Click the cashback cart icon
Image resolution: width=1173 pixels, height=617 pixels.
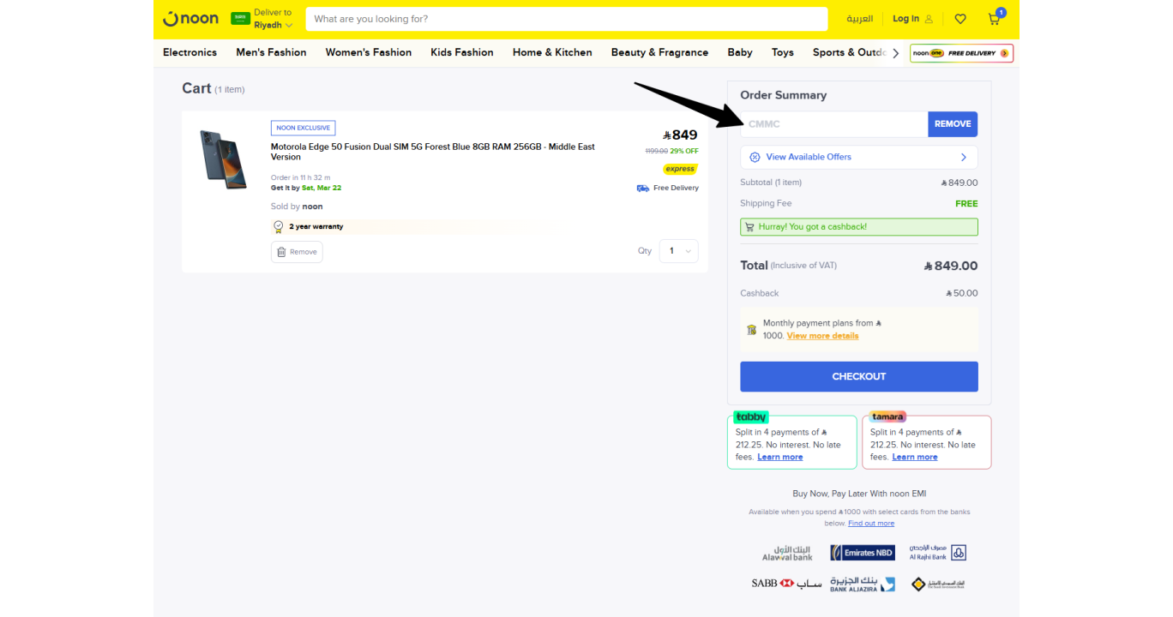[750, 227]
